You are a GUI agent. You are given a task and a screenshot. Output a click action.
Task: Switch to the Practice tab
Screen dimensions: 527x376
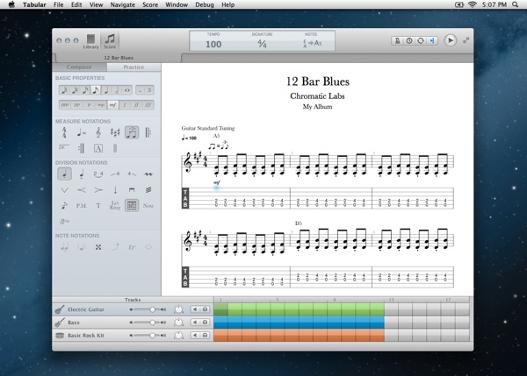tap(134, 67)
